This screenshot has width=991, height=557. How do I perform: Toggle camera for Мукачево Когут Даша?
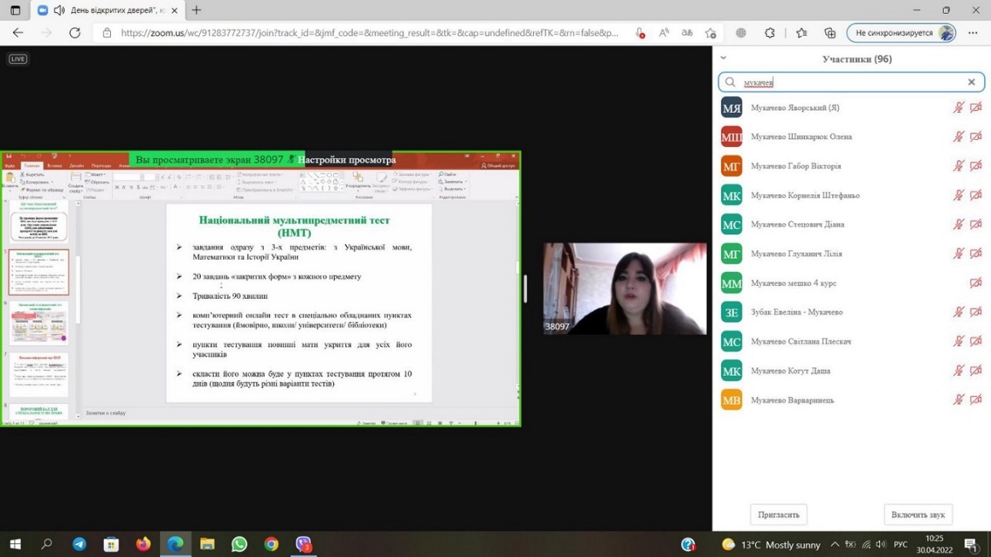[976, 370]
